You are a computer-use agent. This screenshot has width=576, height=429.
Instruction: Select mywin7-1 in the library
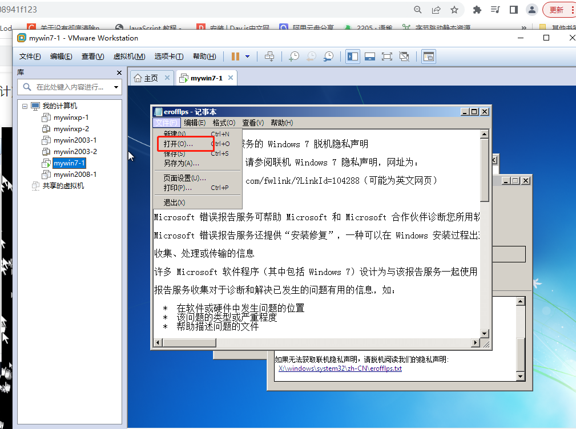click(69, 163)
